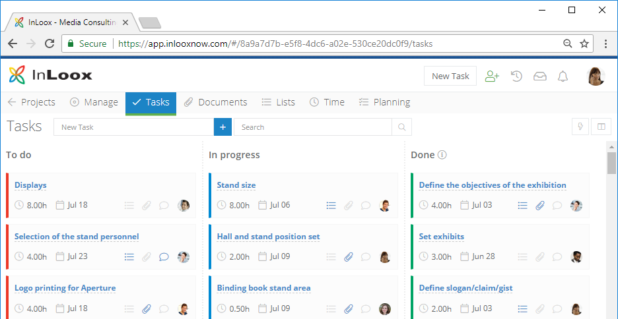Open the inbox tray icon

point(540,76)
